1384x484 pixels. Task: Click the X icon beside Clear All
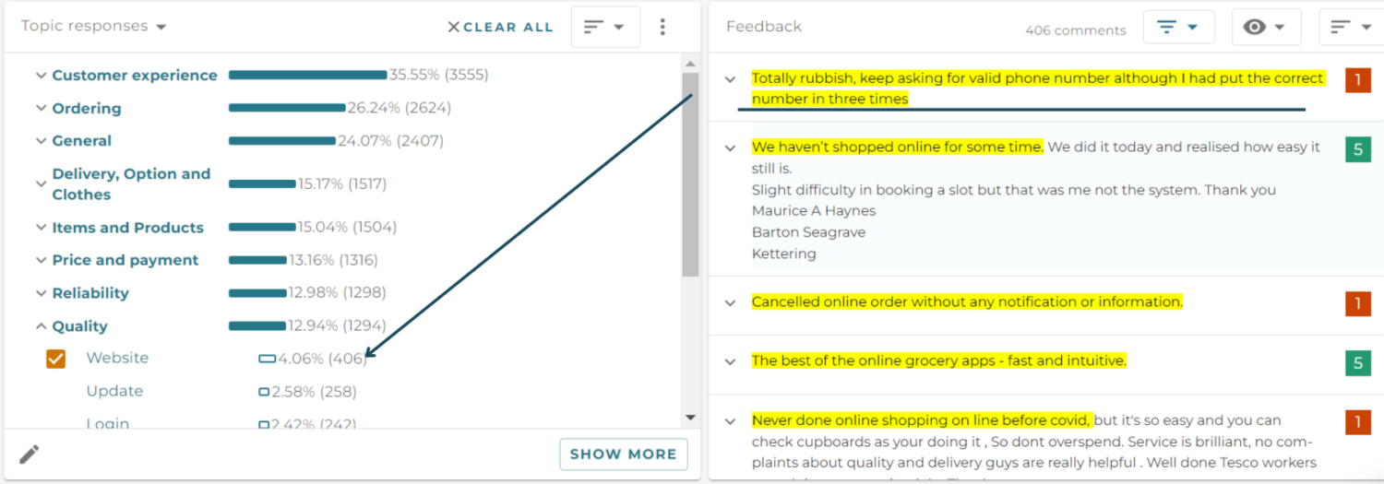(x=453, y=28)
